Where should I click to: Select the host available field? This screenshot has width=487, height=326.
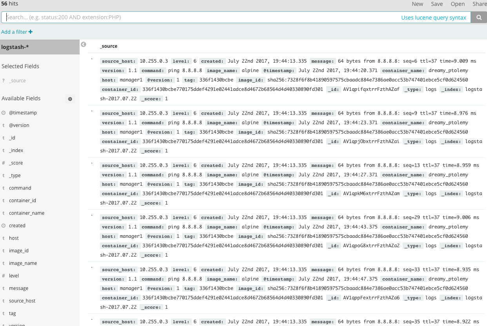pyautogui.click(x=14, y=238)
